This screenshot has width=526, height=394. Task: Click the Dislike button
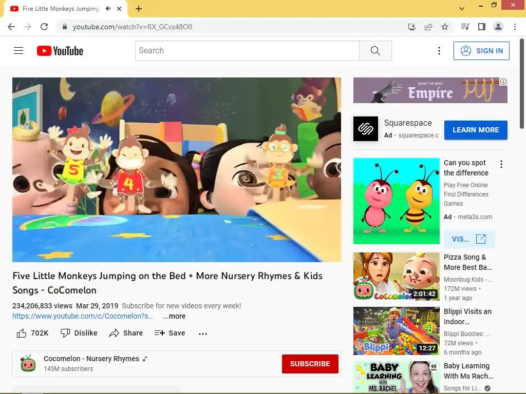coord(79,333)
